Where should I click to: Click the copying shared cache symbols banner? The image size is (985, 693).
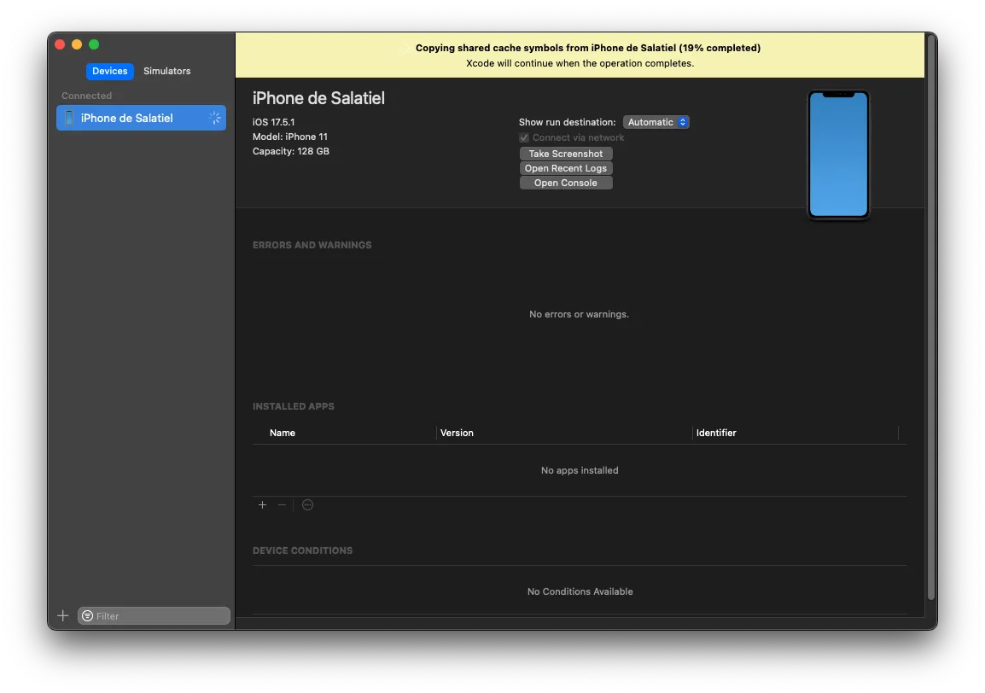580,55
